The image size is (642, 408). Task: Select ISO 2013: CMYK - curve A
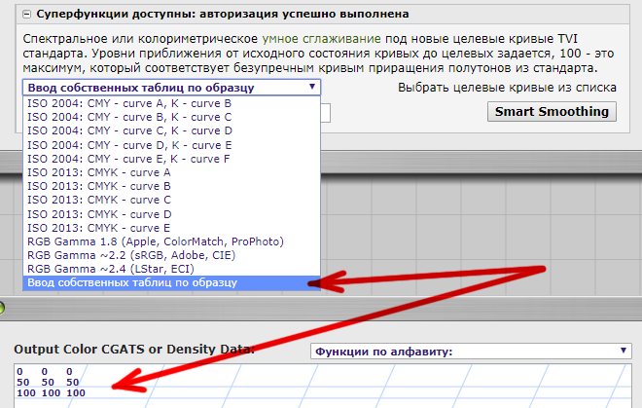point(99,171)
